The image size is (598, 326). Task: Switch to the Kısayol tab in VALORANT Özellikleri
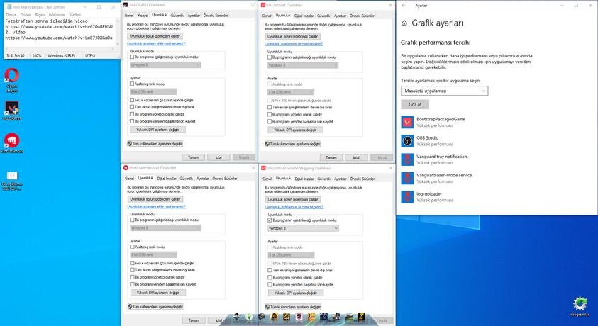pyautogui.click(x=143, y=16)
